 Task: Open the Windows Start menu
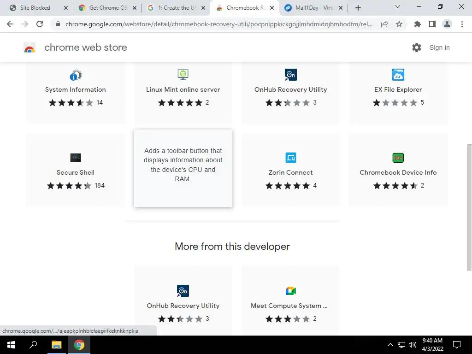pos(11,345)
